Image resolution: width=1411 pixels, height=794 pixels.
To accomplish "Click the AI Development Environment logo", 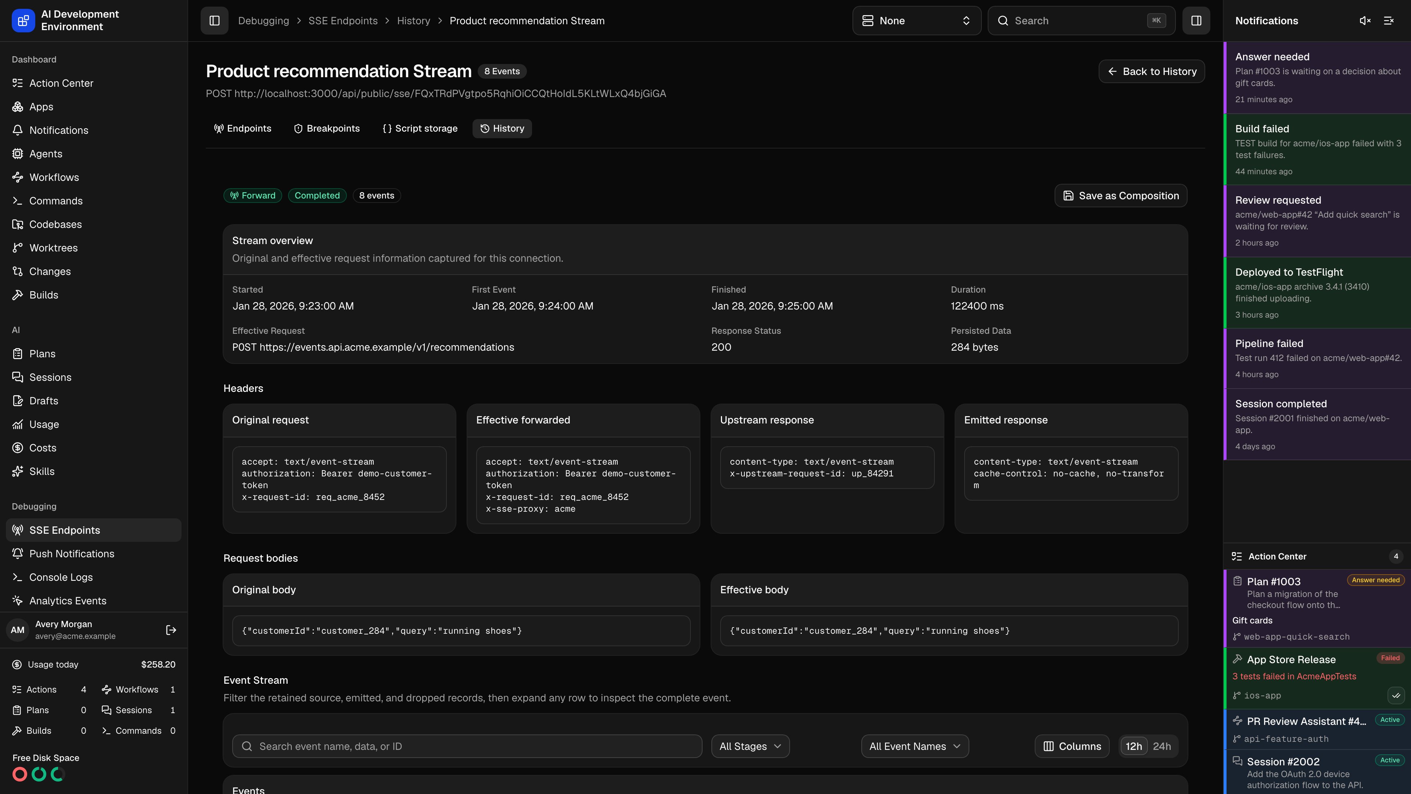I will click(x=23, y=21).
